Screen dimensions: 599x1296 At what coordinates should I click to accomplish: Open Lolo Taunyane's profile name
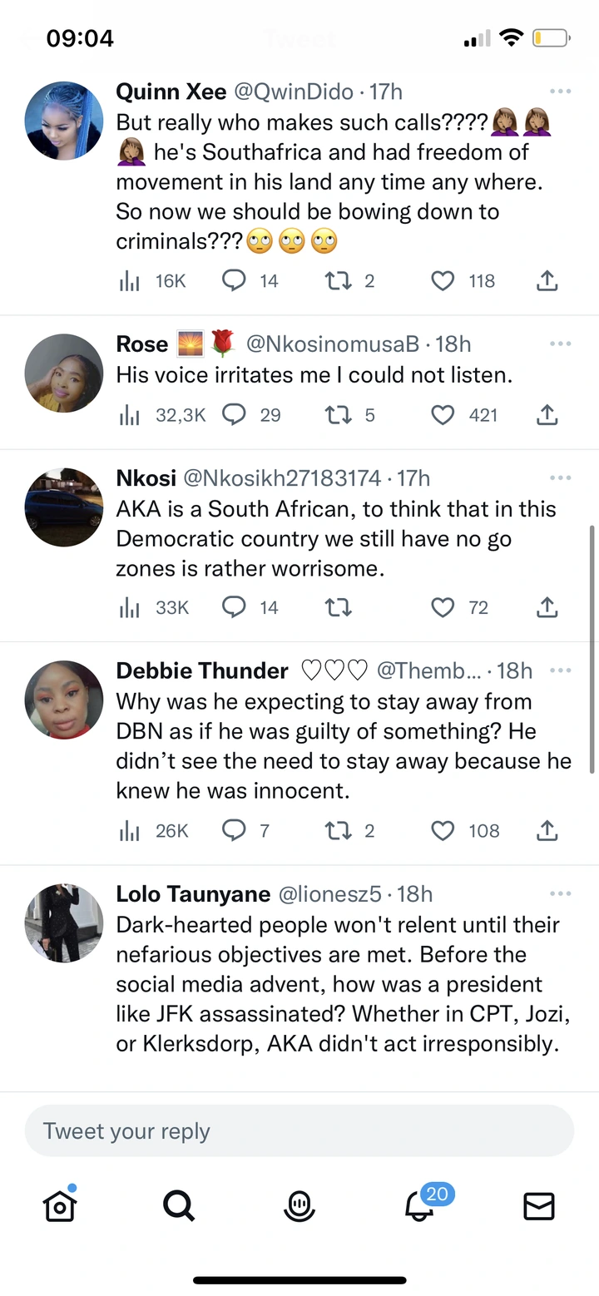[193, 894]
